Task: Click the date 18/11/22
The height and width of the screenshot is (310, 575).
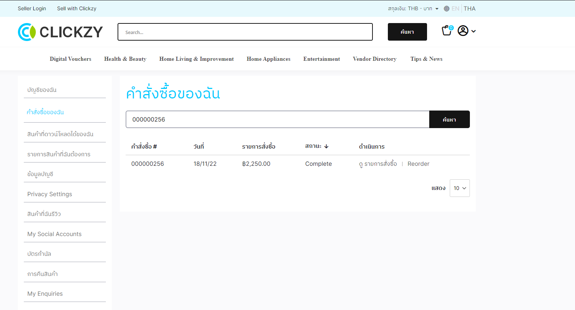Action: (x=205, y=164)
